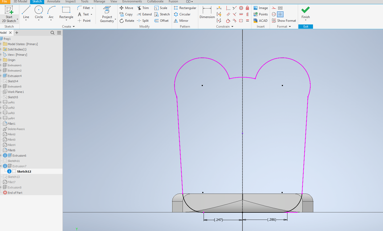Select the (.286) dimension in the sketch
383x231 pixels.
272,220
